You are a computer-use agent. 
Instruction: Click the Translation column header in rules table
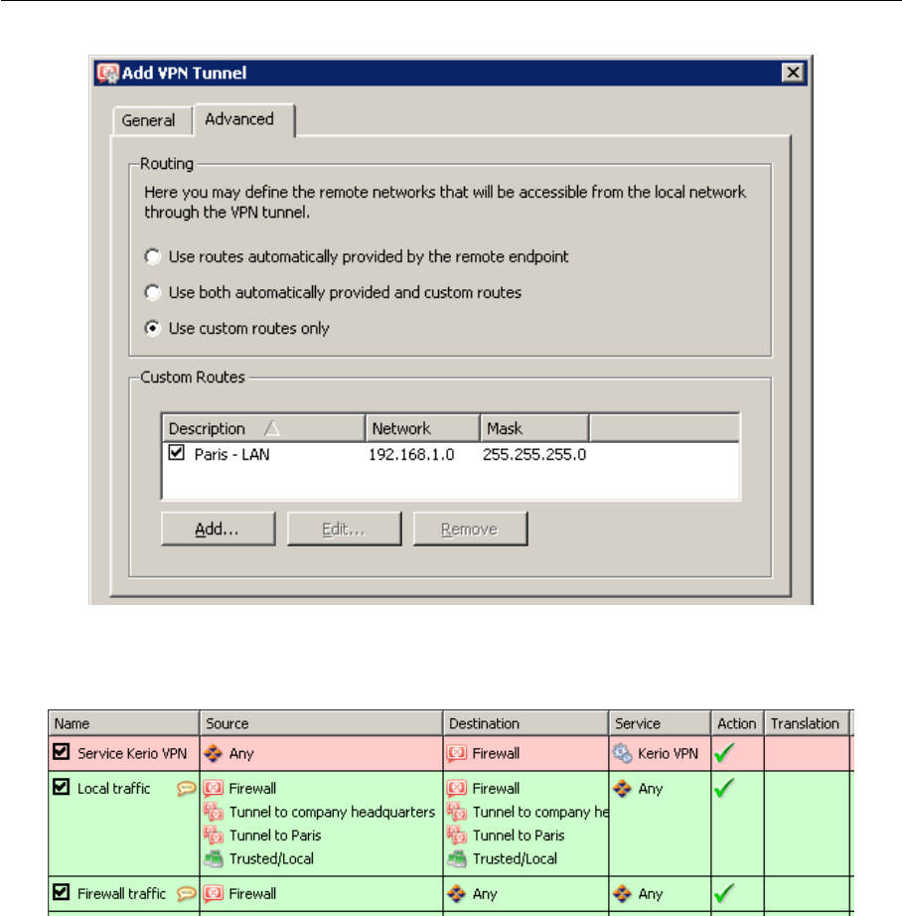click(807, 724)
